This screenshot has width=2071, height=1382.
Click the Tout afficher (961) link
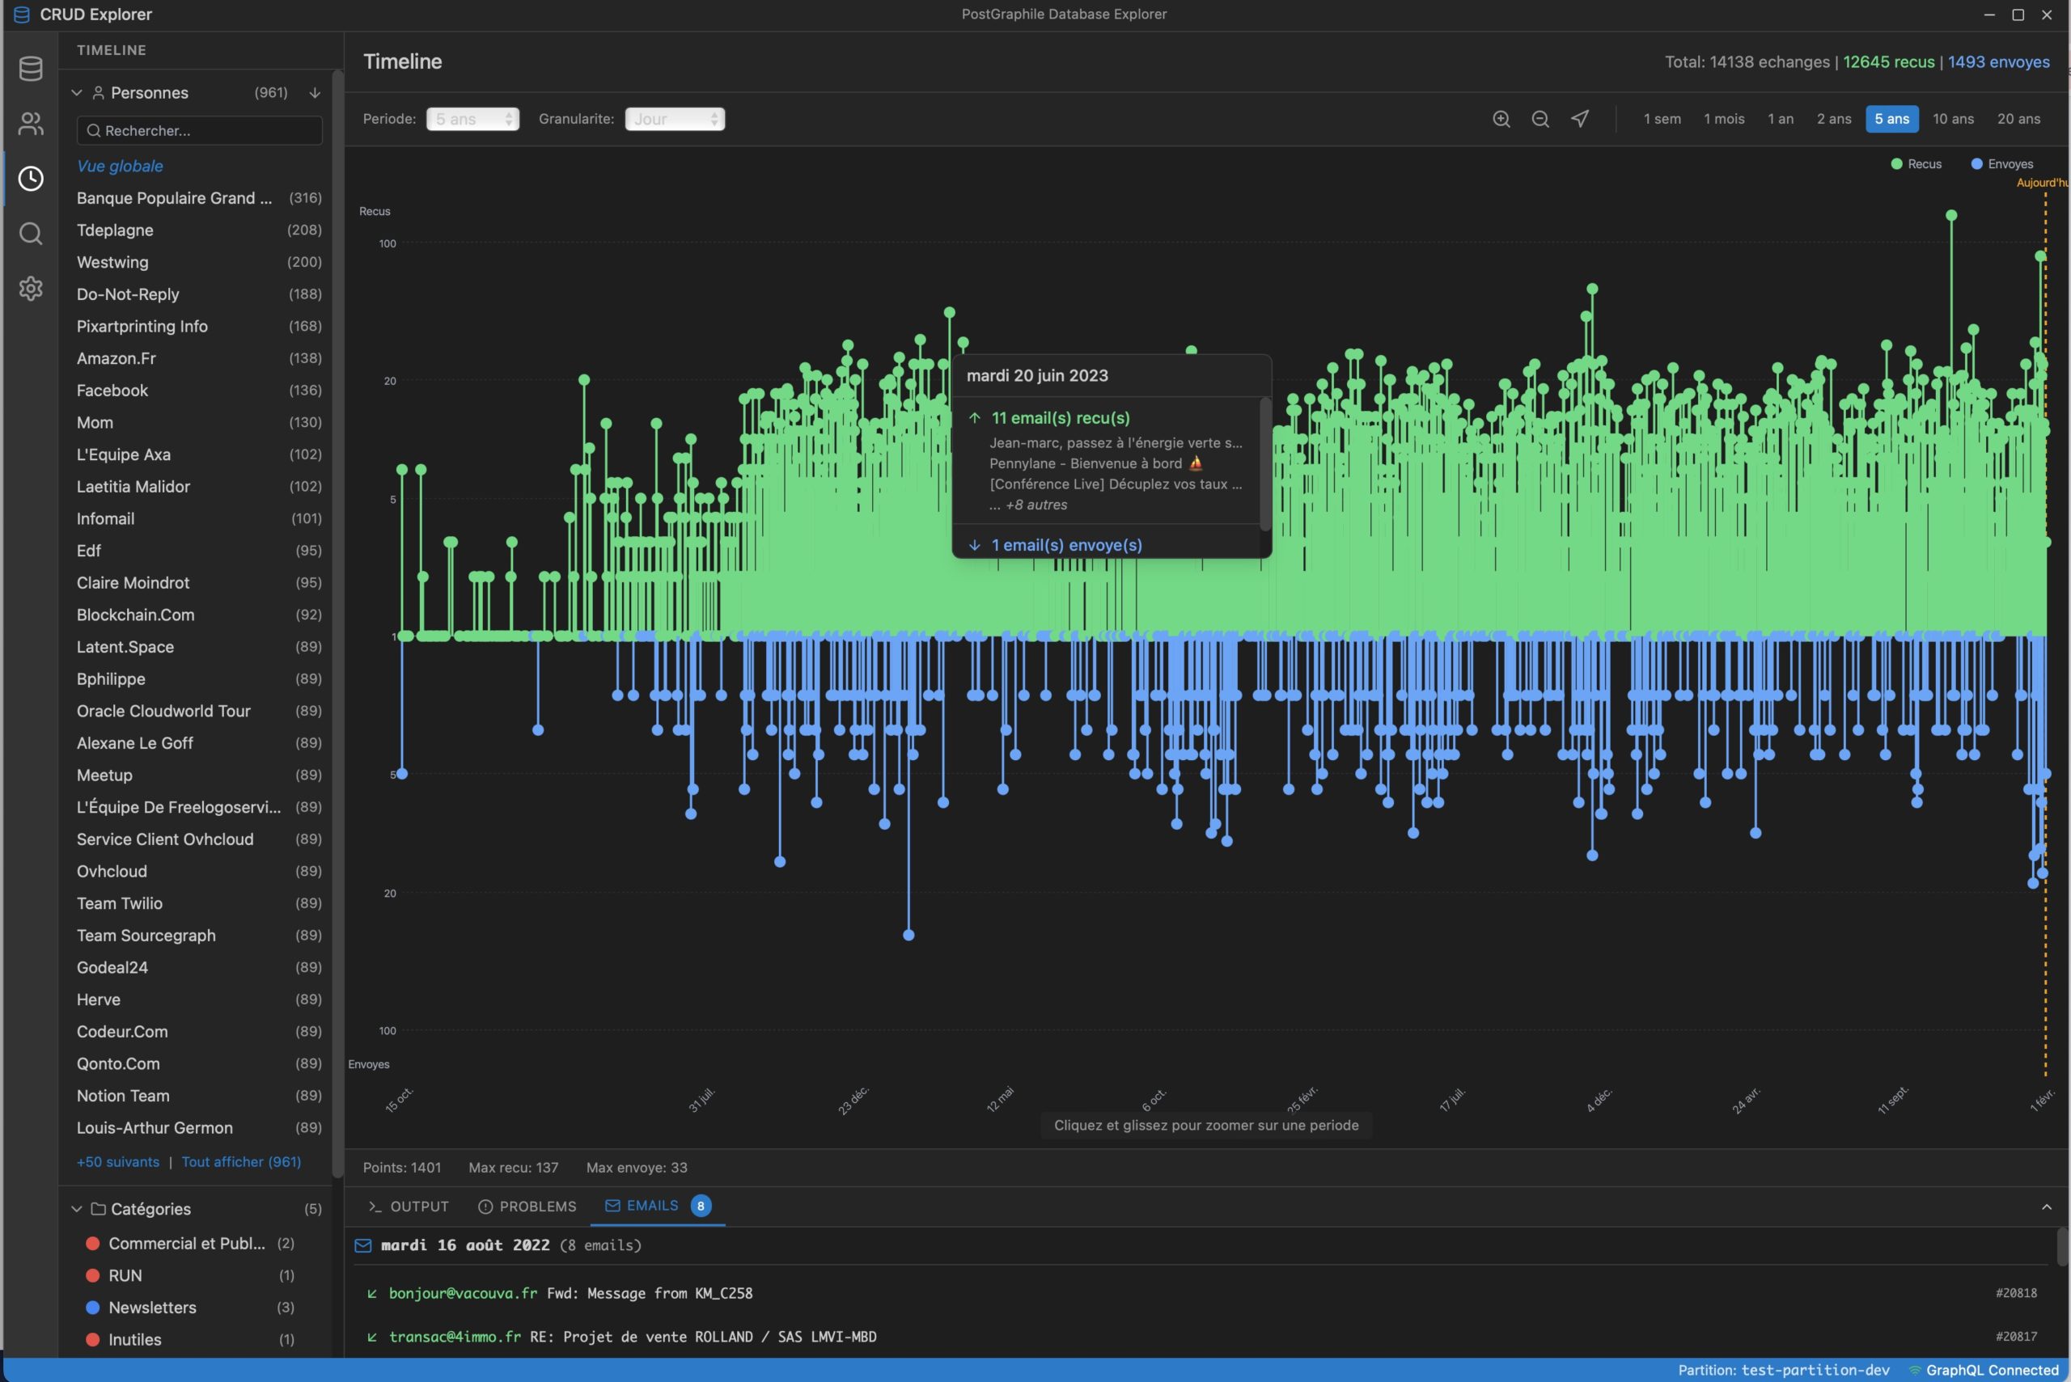point(241,1162)
